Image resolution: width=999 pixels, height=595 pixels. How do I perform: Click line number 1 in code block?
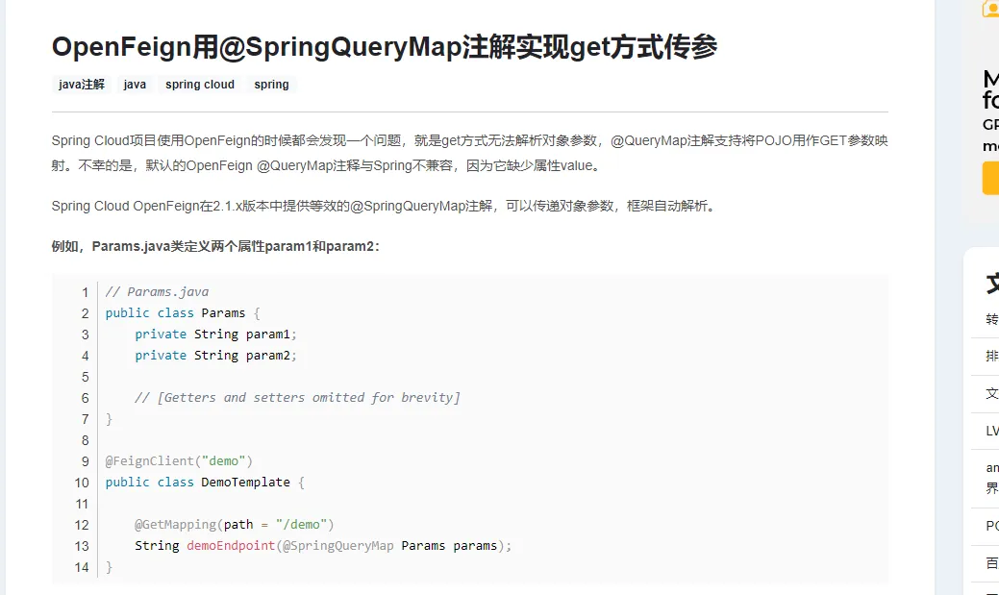pos(85,292)
